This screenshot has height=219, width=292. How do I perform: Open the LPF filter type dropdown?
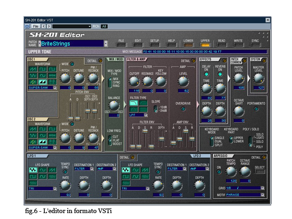(146, 115)
